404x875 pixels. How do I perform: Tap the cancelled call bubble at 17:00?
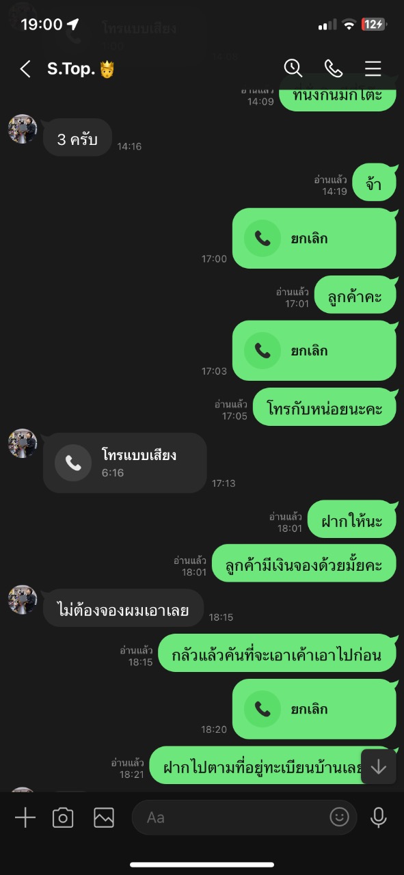314,239
